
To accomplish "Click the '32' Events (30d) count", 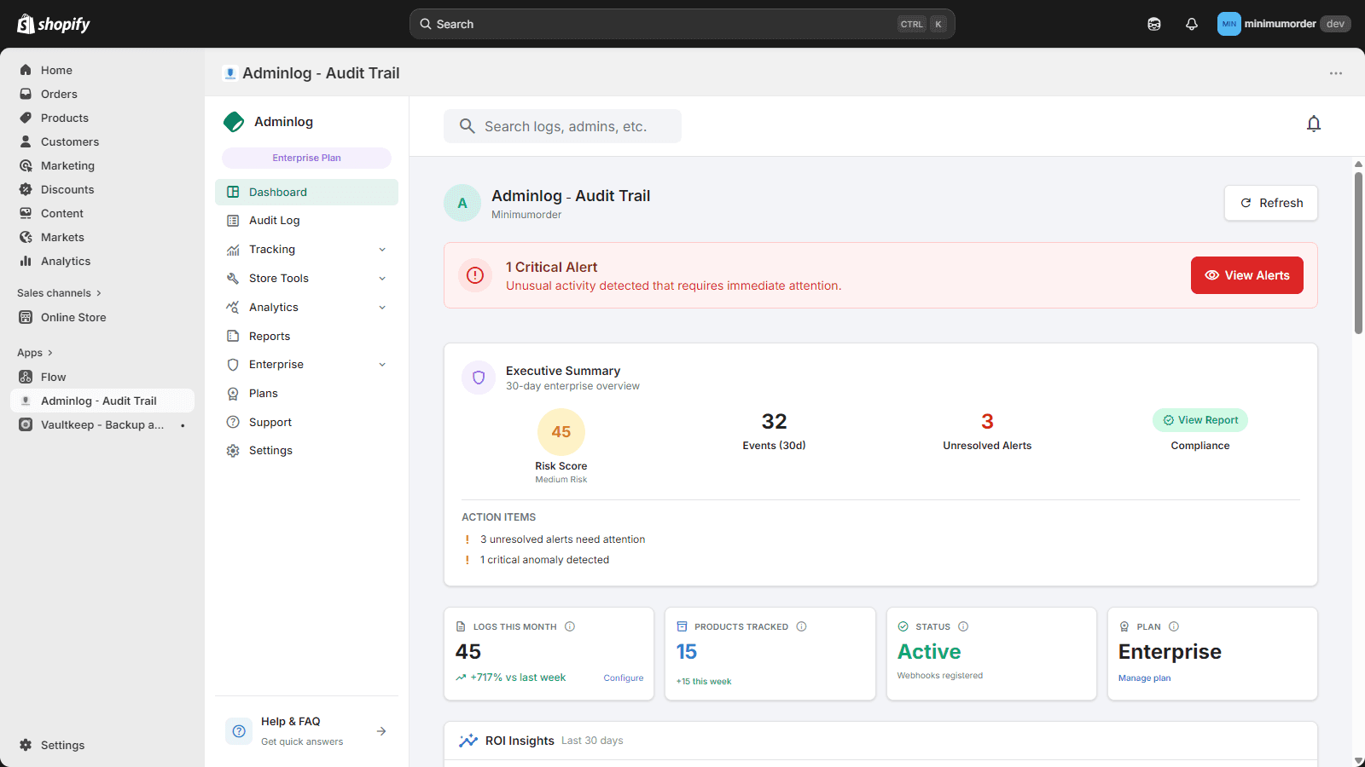I will (x=775, y=422).
